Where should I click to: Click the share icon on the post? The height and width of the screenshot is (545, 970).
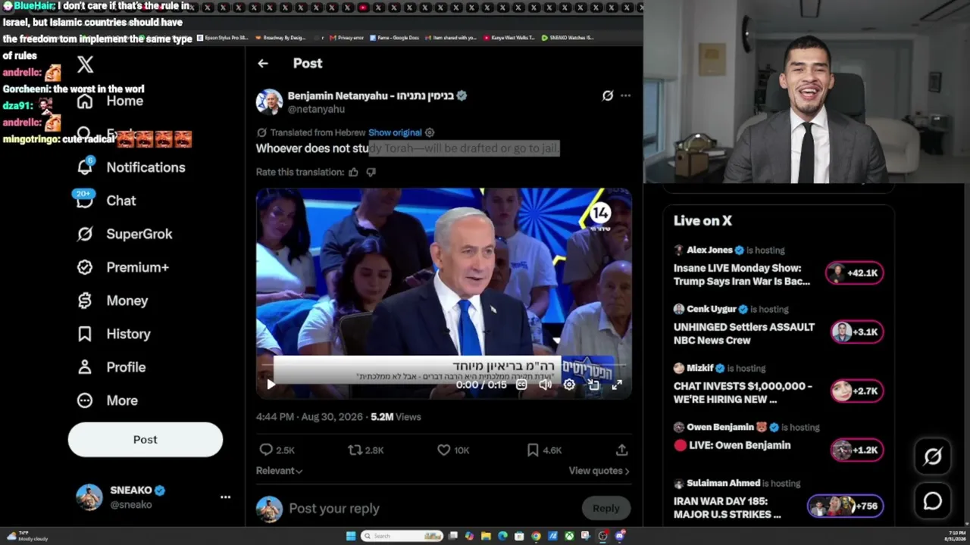[x=621, y=450]
